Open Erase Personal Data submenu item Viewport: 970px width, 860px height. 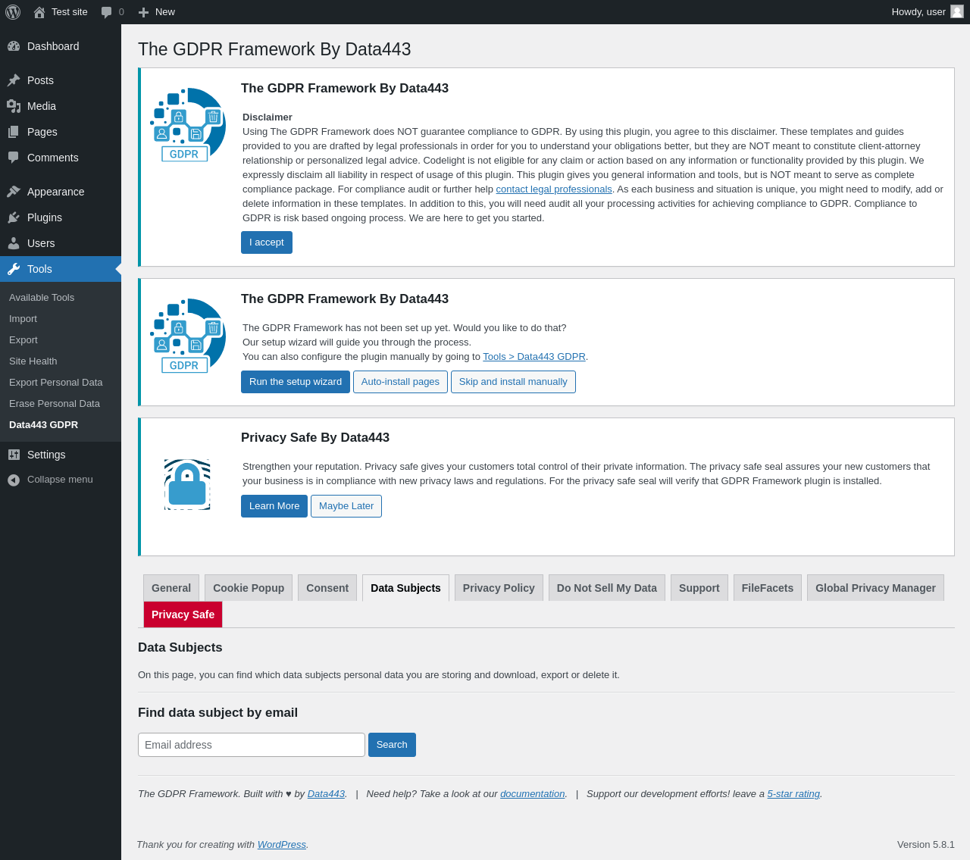click(55, 404)
